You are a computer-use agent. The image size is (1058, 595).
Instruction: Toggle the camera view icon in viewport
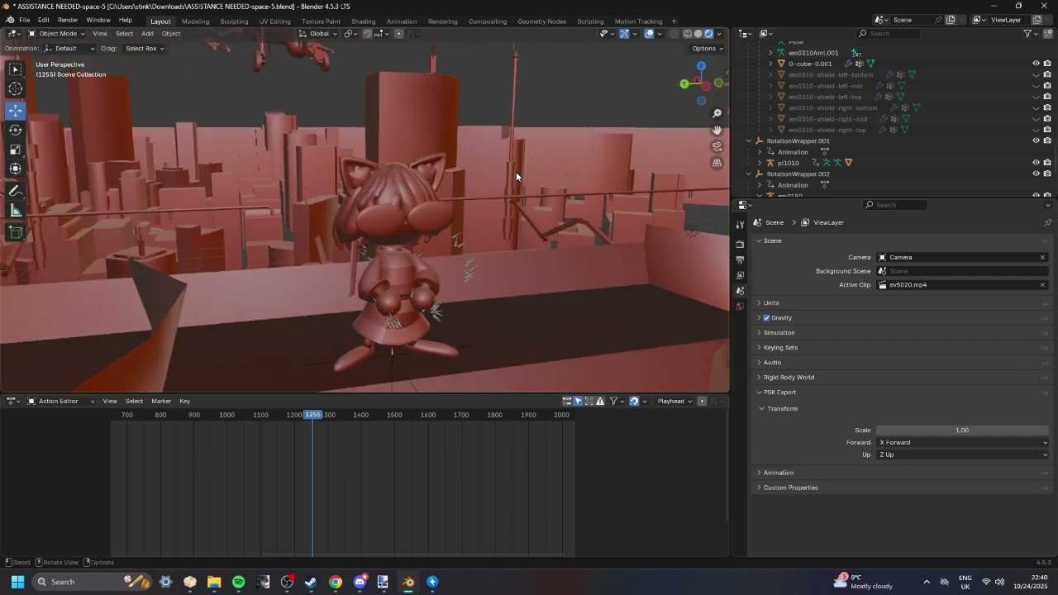click(717, 146)
